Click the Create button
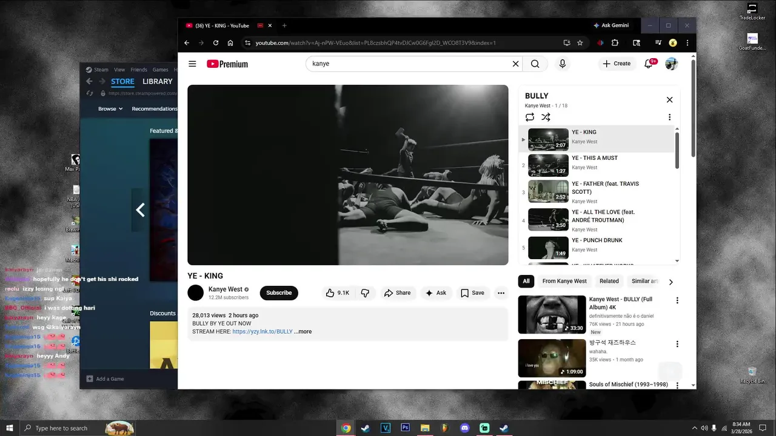Image resolution: width=776 pixels, height=436 pixels. pos(617,64)
